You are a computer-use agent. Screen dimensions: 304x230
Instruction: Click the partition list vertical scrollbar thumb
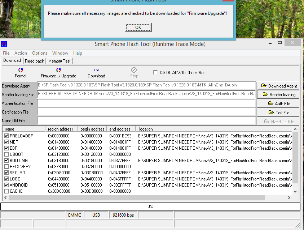point(295,158)
